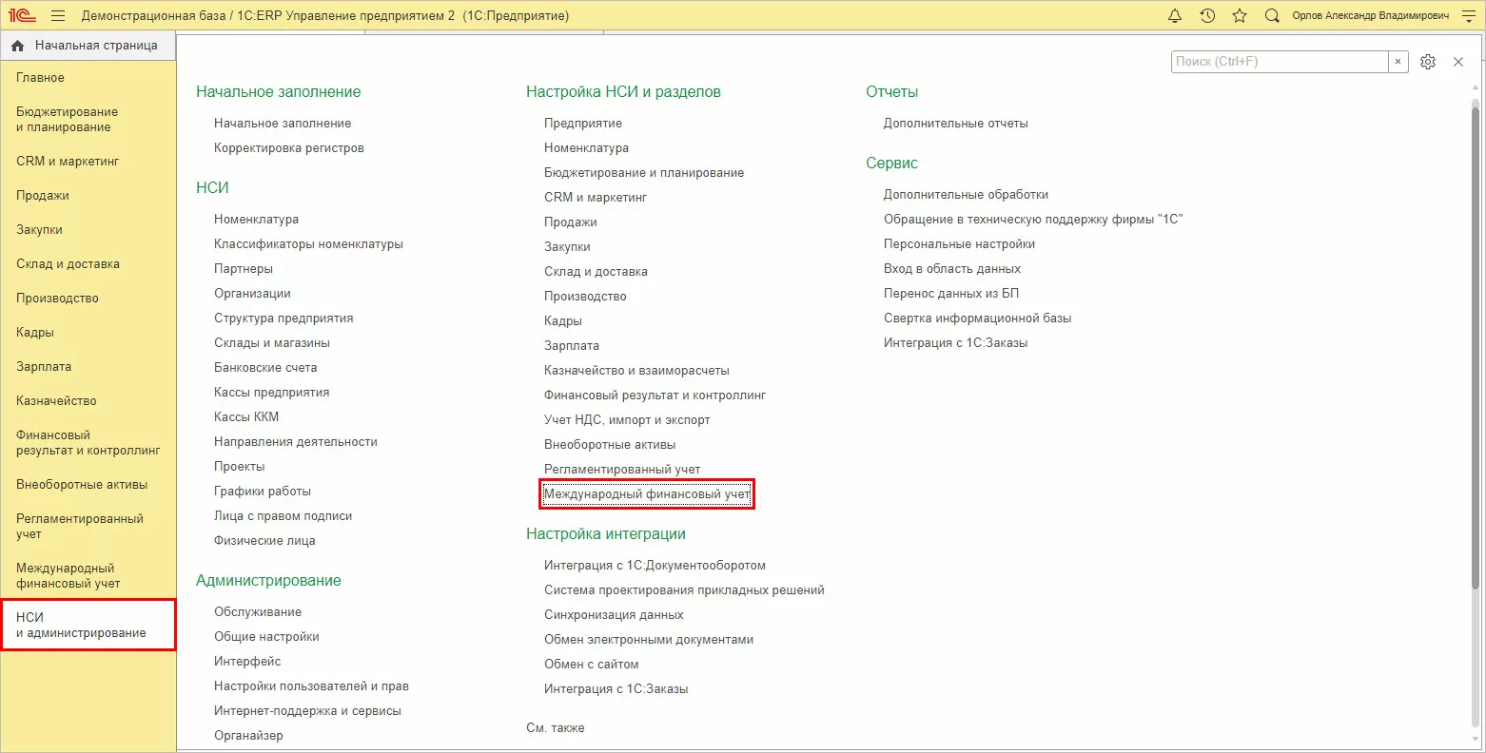Open Корректировка регистров

coord(289,148)
